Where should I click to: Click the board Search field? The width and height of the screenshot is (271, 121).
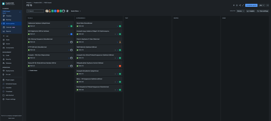tap(35, 11)
